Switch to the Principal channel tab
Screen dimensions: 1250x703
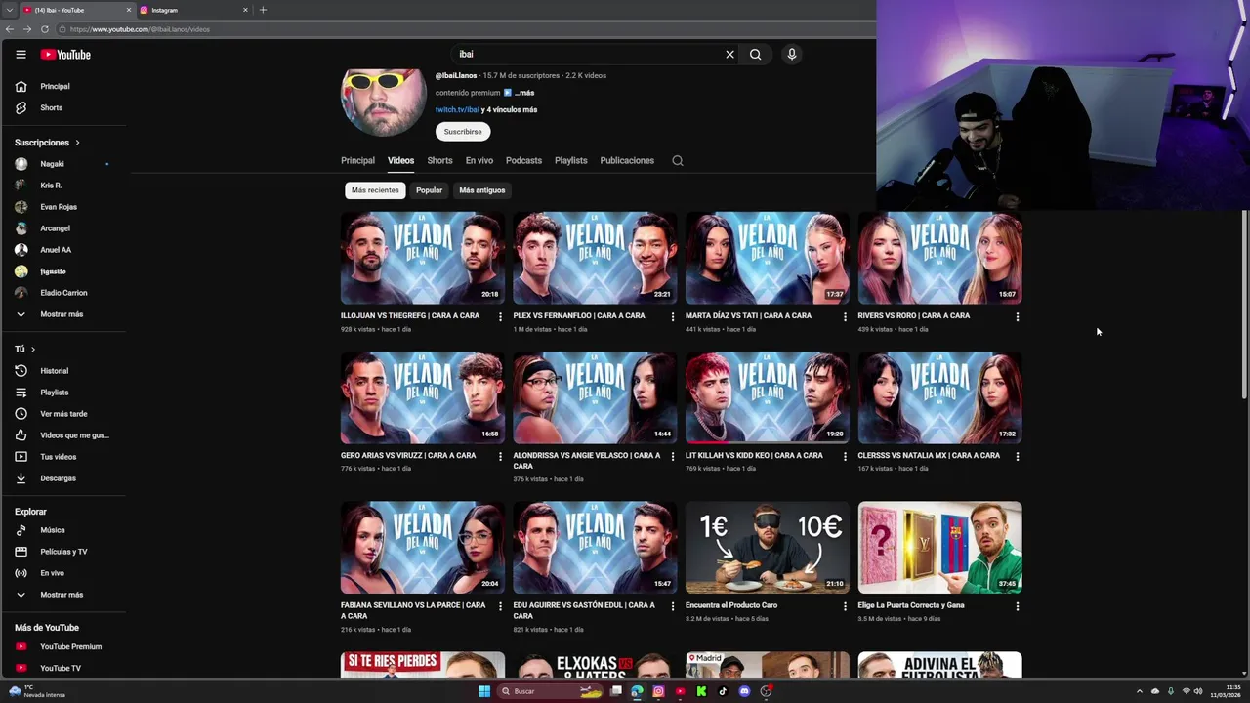click(x=357, y=160)
